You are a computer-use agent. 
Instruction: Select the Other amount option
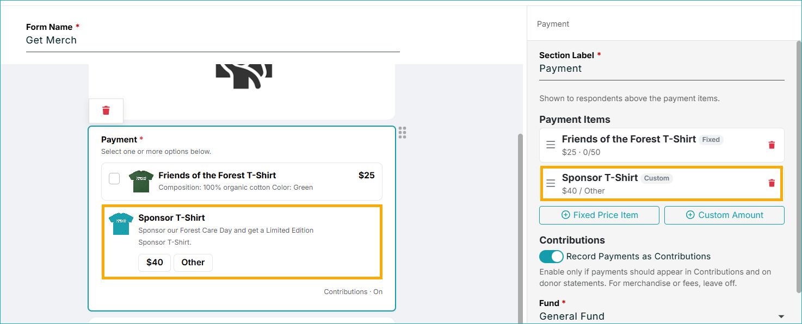[193, 263]
